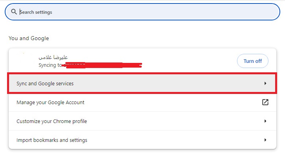Click the external link icon for Google Account
The width and height of the screenshot is (285, 158).
(265, 102)
